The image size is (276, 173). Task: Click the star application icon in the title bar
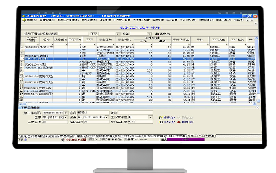point(23,16)
